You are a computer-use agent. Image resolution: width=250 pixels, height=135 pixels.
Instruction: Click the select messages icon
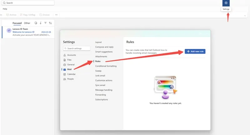[x=36, y=23]
